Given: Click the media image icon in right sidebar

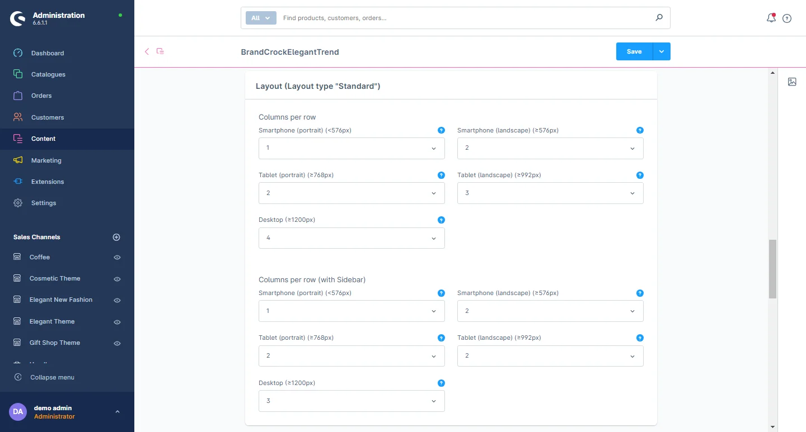Looking at the screenshot, I should [x=792, y=82].
